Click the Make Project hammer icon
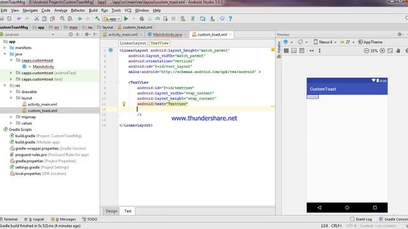The width and height of the screenshot is (408, 229). pos(98,18)
